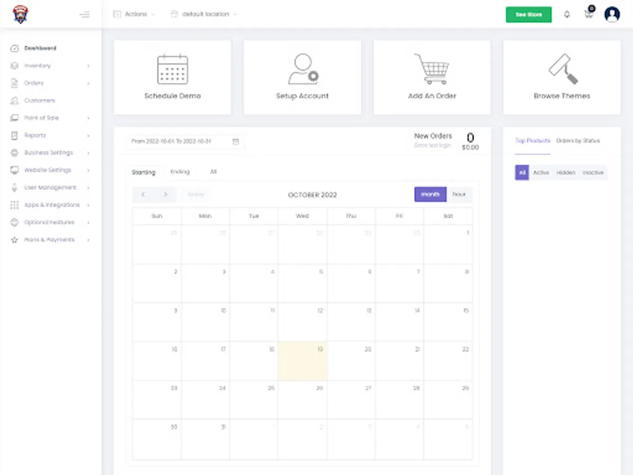Viewport: 633px width, 475px height.
Task: Expand User Management submenu chevron
Action: [88, 188]
